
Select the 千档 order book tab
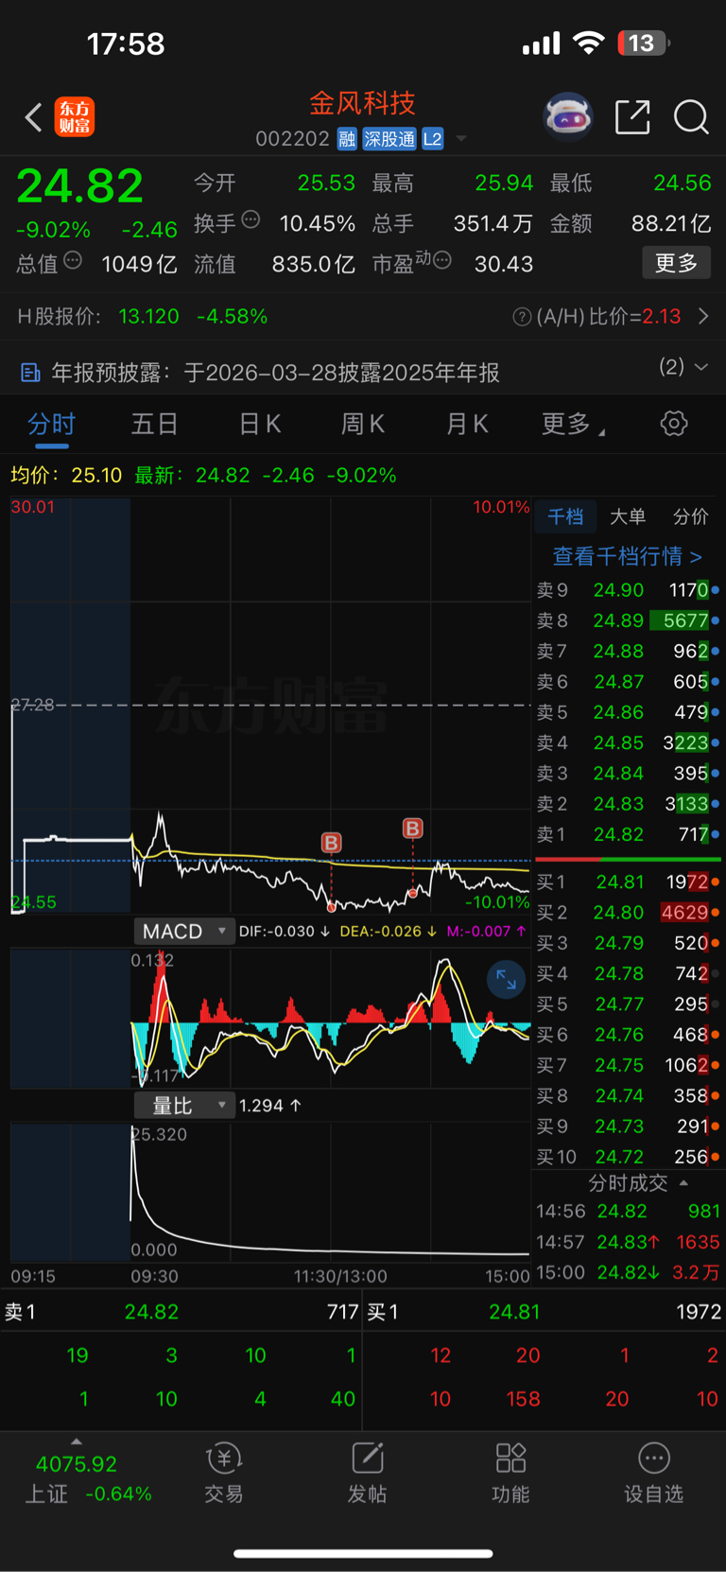pyautogui.click(x=565, y=516)
